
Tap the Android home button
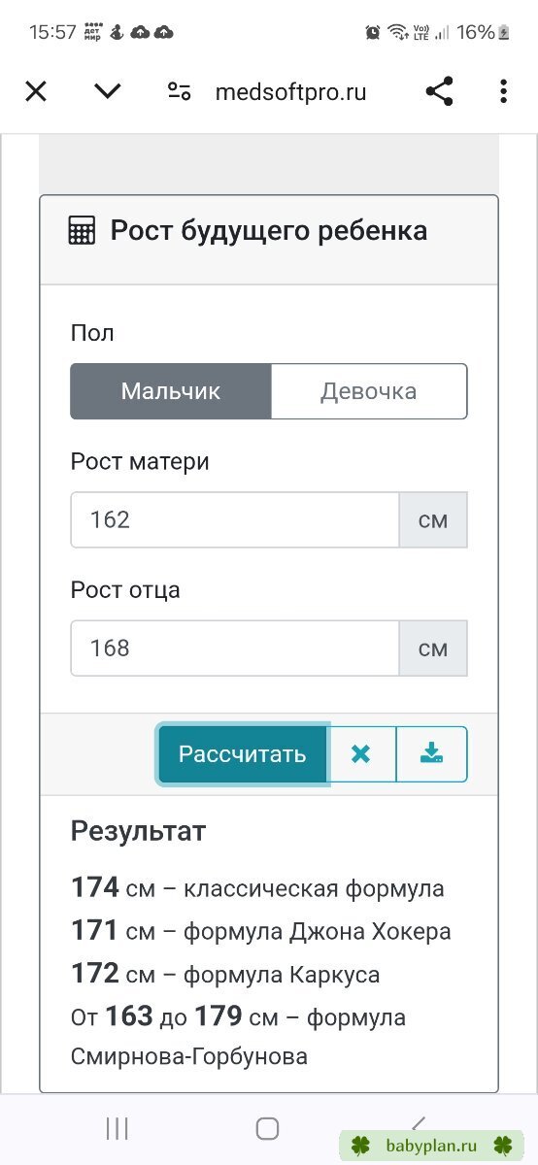point(267,1128)
